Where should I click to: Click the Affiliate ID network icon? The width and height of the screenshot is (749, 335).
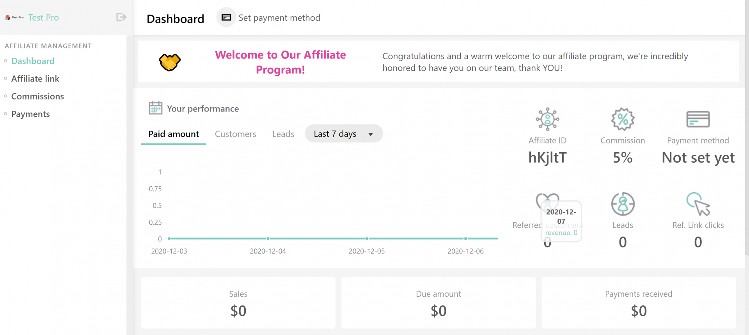(x=547, y=119)
